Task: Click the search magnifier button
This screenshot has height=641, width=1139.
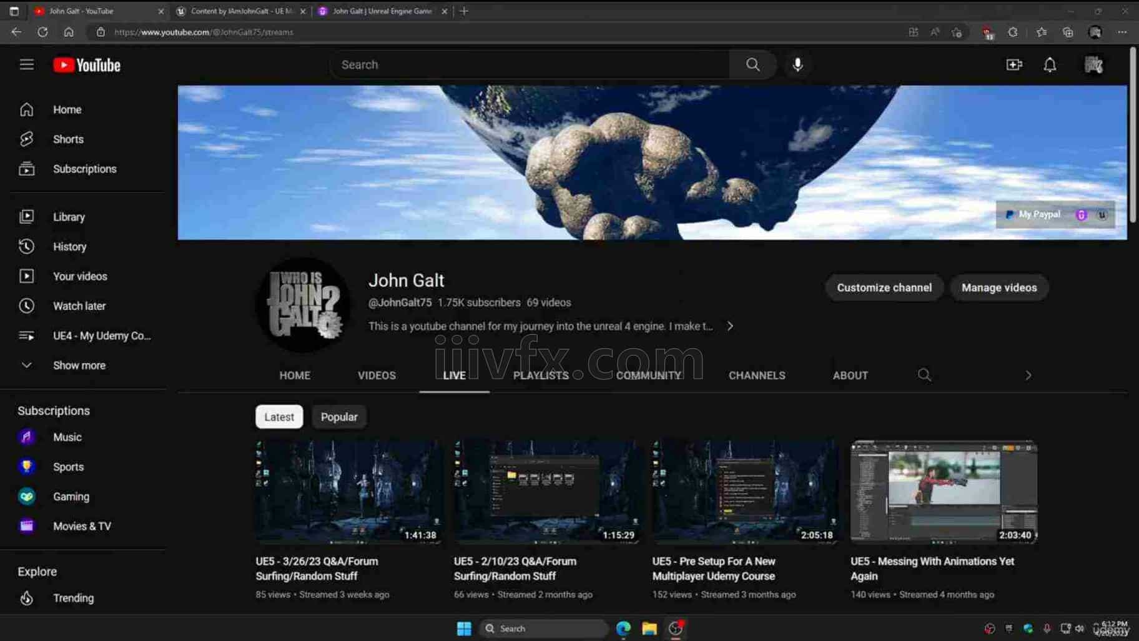Action: (x=752, y=64)
